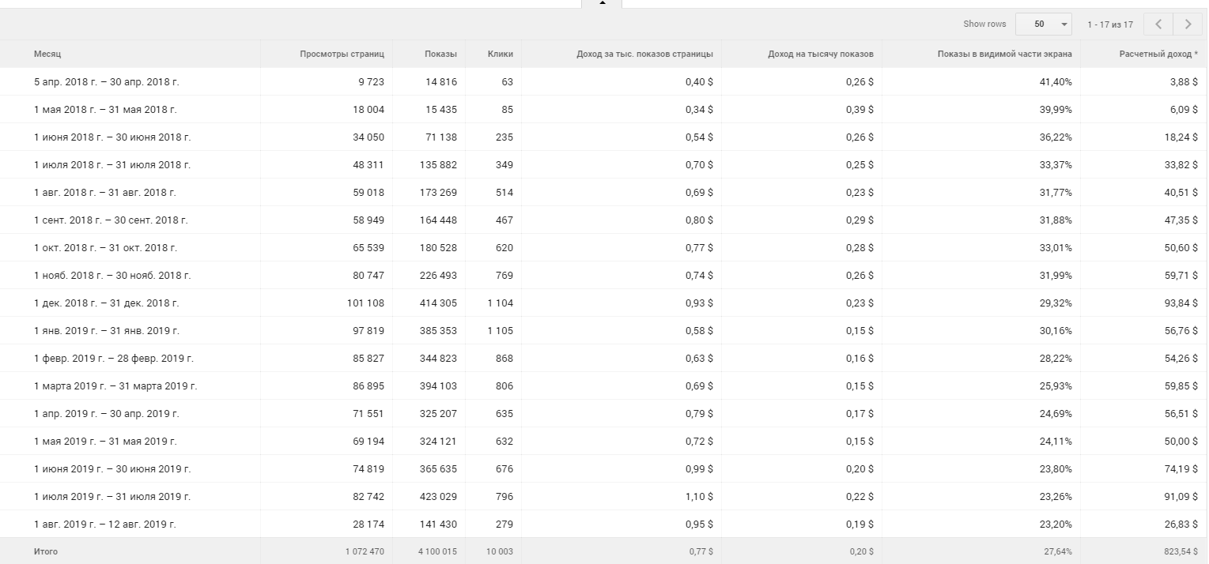Click Доход за тыс. показов страницы header
Image resolution: width=1209 pixels, height=564 pixels.
(644, 54)
